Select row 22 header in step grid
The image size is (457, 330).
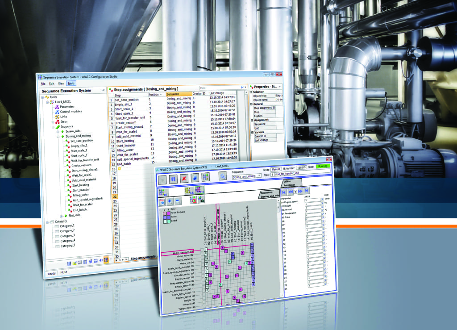click(x=115, y=197)
